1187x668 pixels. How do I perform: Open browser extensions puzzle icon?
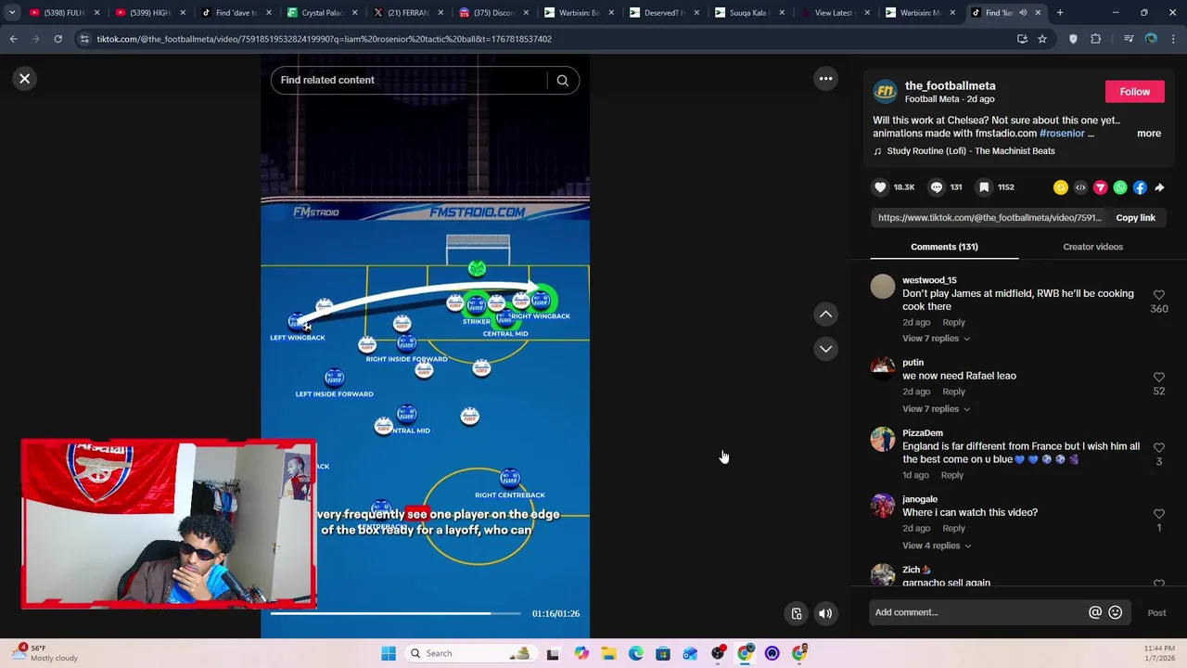click(x=1096, y=39)
